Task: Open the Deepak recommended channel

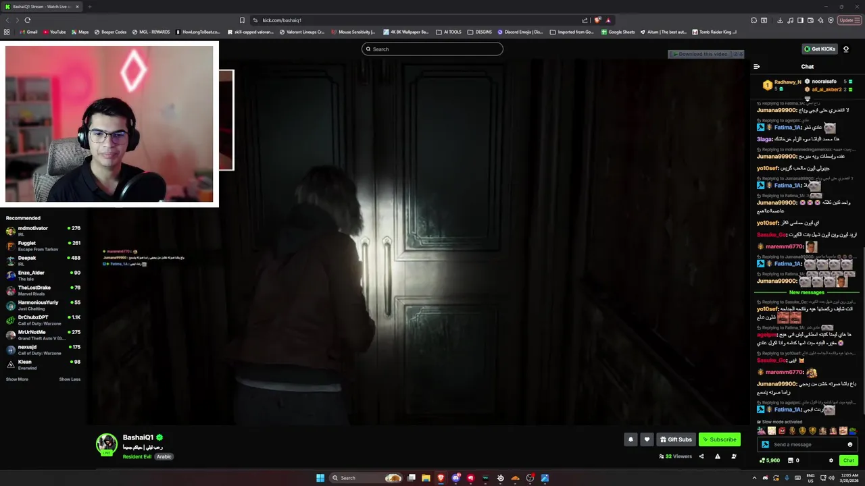Action: click(43, 261)
